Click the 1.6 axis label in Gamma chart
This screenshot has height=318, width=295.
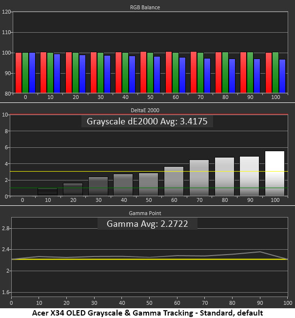5,292
